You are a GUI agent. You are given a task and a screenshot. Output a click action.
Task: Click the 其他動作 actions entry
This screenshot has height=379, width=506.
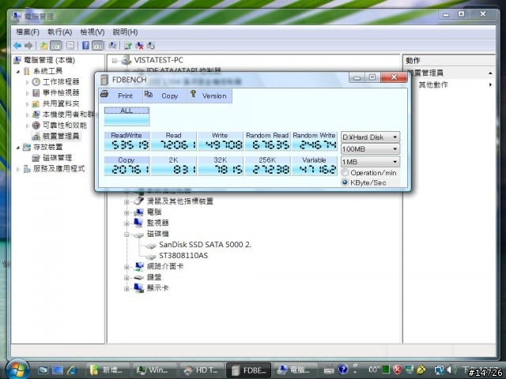click(x=432, y=84)
